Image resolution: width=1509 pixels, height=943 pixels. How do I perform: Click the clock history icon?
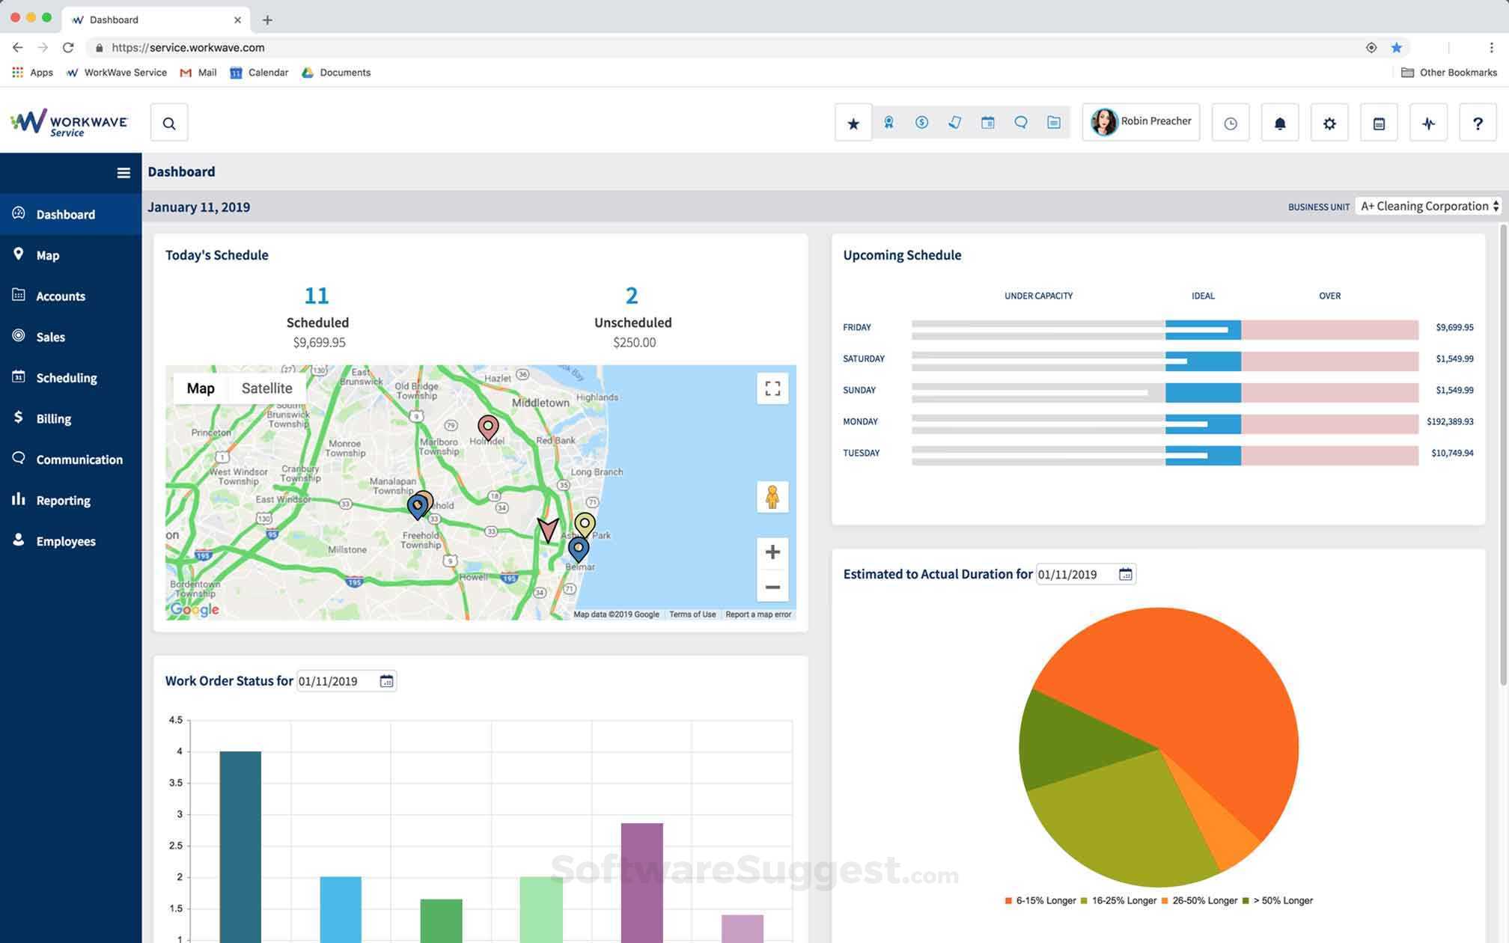tap(1230, 122)
